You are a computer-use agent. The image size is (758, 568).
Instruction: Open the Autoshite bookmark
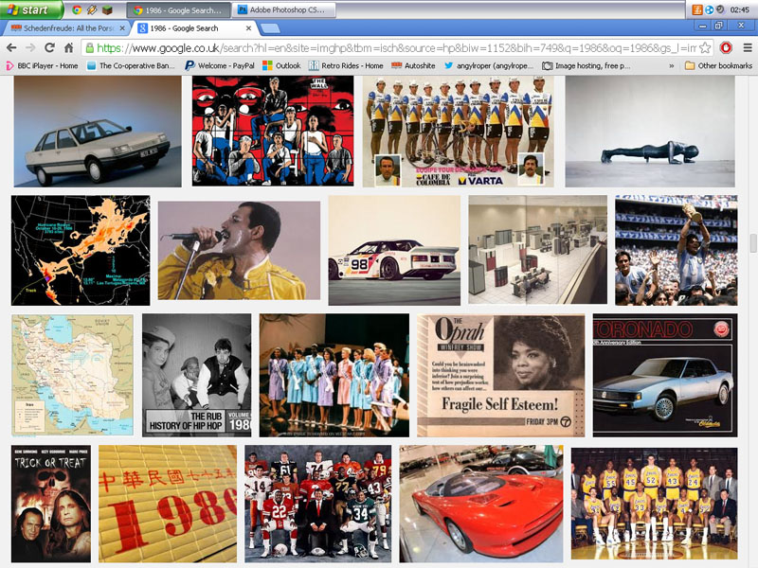413,65
